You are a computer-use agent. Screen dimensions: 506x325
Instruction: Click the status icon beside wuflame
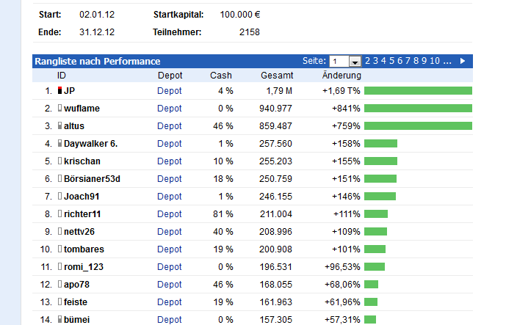pyautogui.click(x=60, y=109)
